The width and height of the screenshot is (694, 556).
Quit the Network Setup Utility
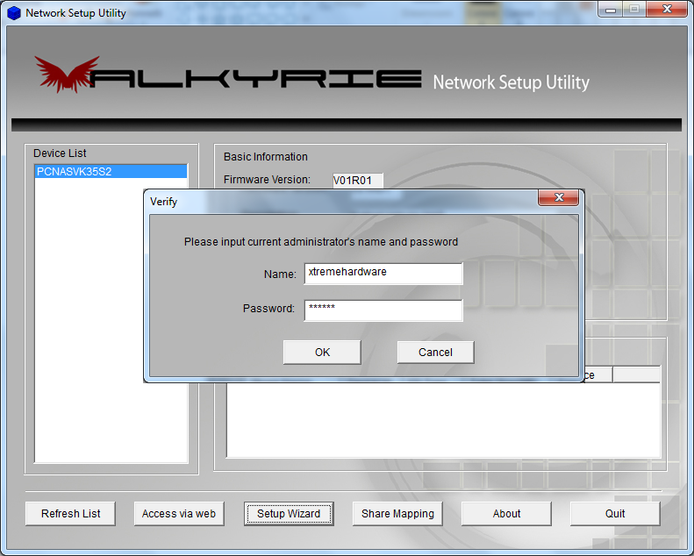coord(615,514)
